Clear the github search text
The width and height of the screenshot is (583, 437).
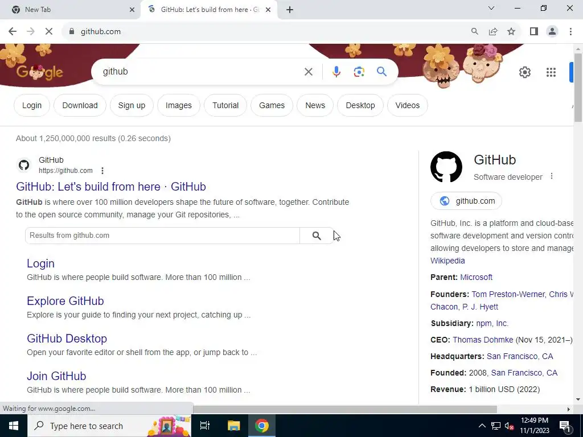tap(308, 72)
